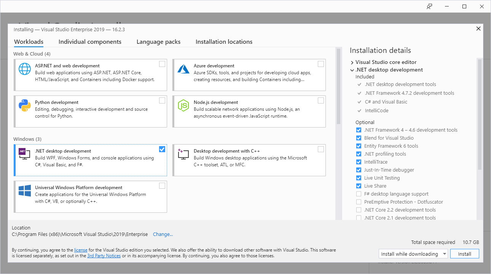Image resolution: width=491 pixels, height=274 pixels.
Task: Click the 'C# and Visual Basic' item
Action: click(386, 102)
